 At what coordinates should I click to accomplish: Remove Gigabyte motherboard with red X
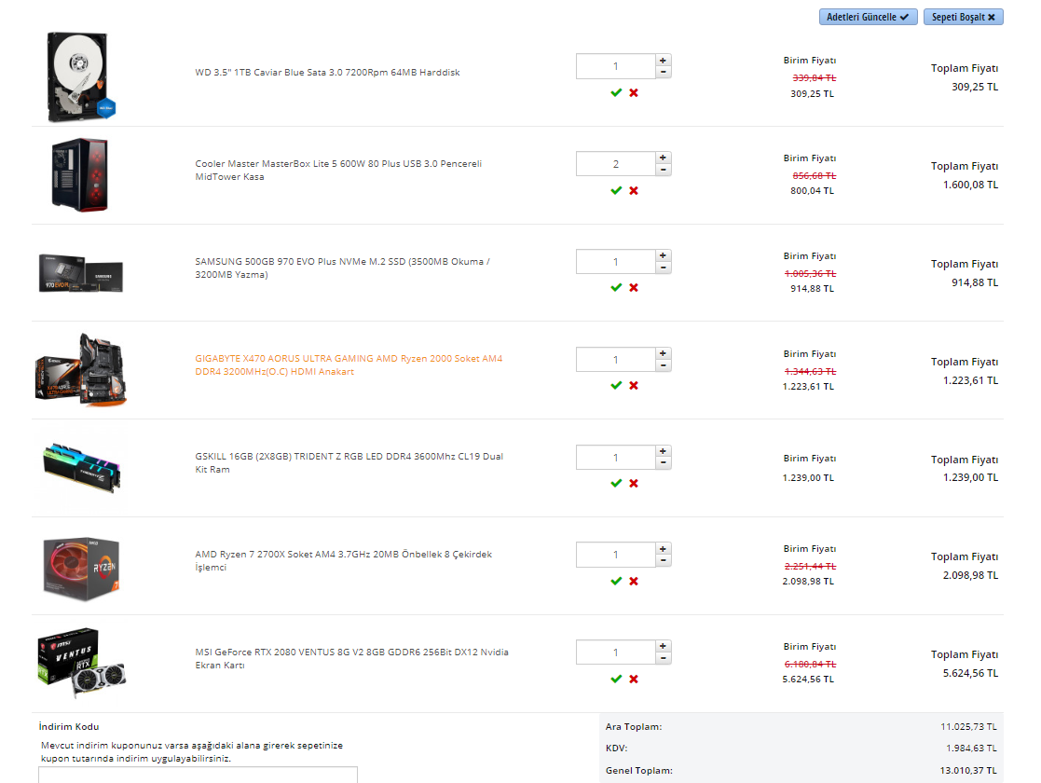coord(634,385)
